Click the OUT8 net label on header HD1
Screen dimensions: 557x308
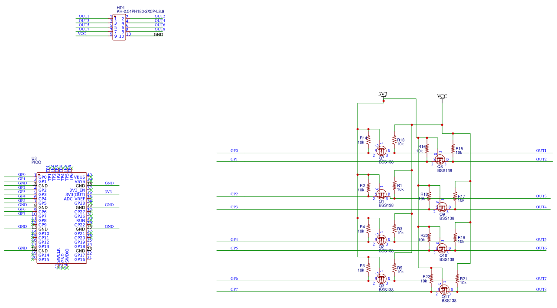160,29
